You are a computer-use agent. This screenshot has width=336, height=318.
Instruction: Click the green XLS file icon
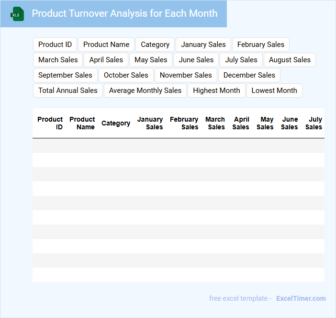pyautogui.click(x=17, y=14)
